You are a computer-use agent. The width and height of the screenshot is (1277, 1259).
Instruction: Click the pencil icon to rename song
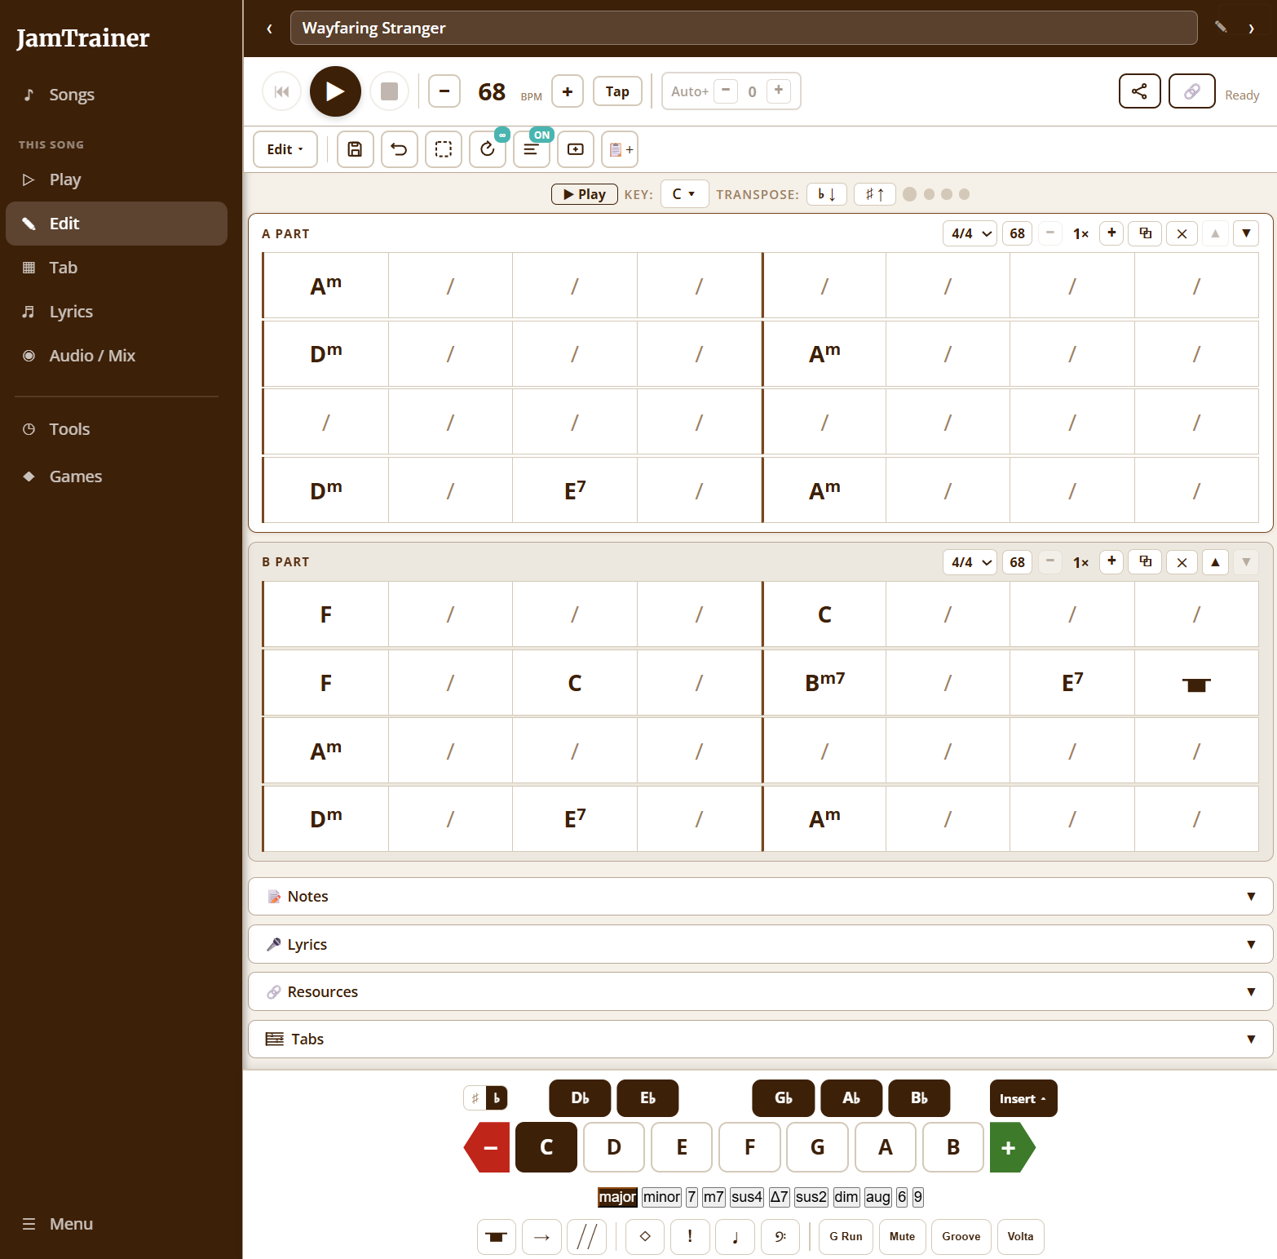(x=1221, y=28)
